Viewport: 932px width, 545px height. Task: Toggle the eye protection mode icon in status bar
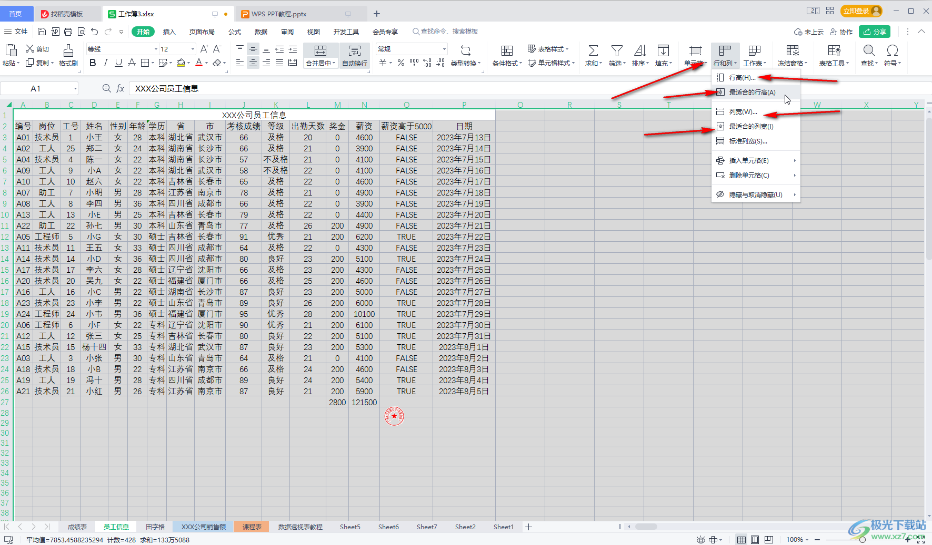click(x=700, y=540)
